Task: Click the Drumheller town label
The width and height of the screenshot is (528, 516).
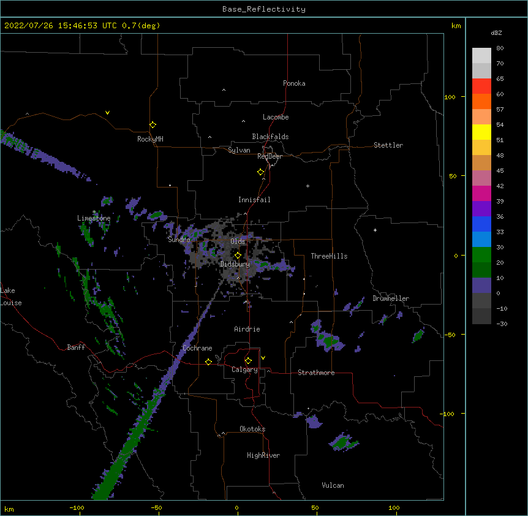Action: point(391,298)
